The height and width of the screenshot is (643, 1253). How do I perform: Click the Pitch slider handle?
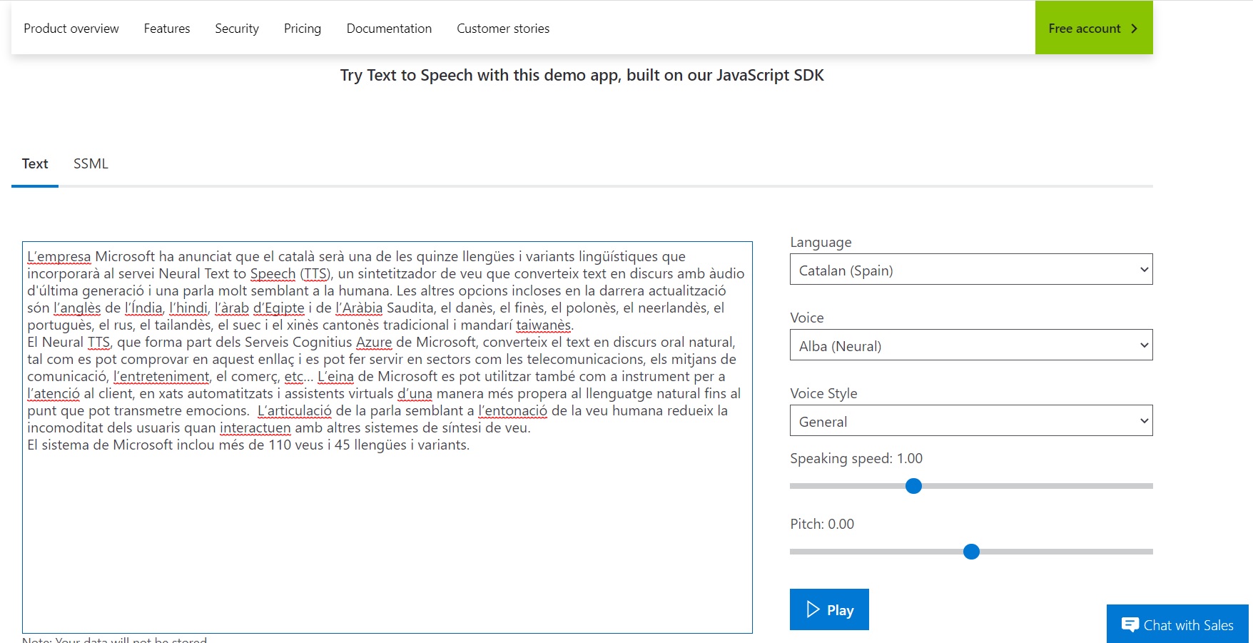pyautogui.click(x=971, y=552)
